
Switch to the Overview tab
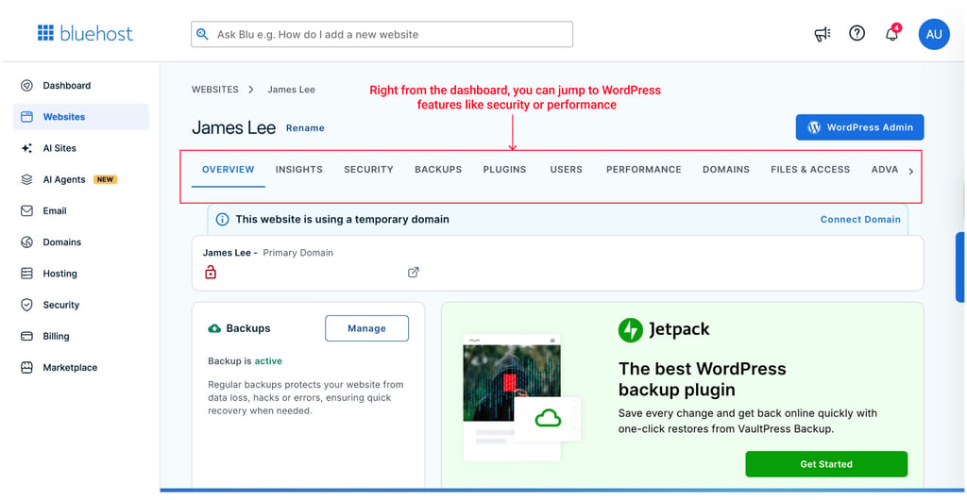click(229, 169)
